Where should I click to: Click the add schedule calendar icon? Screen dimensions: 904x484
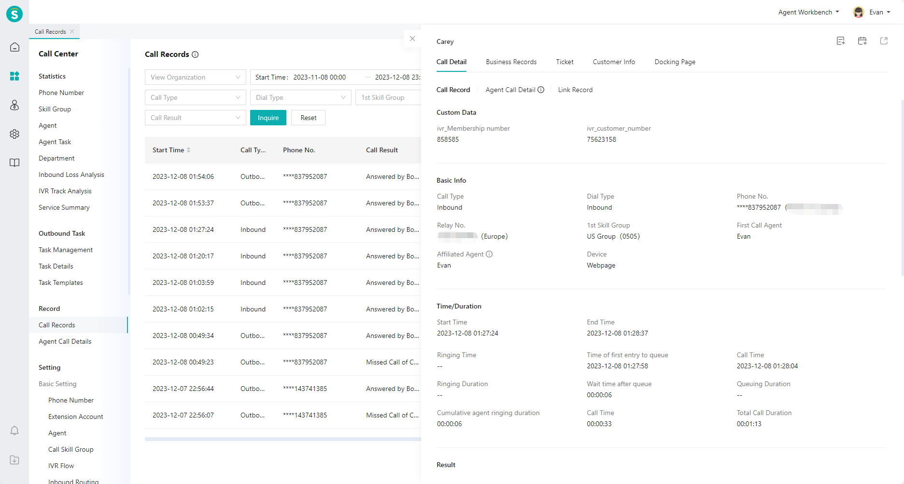[862, 41]
